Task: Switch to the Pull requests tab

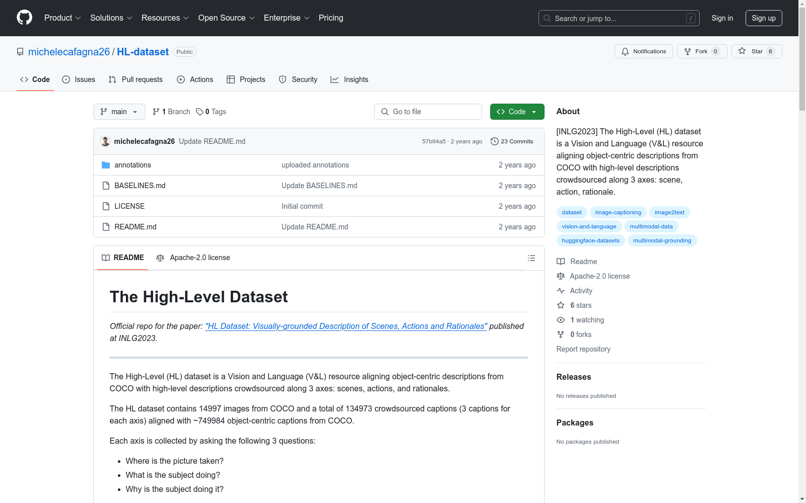Action: (136, 79)
